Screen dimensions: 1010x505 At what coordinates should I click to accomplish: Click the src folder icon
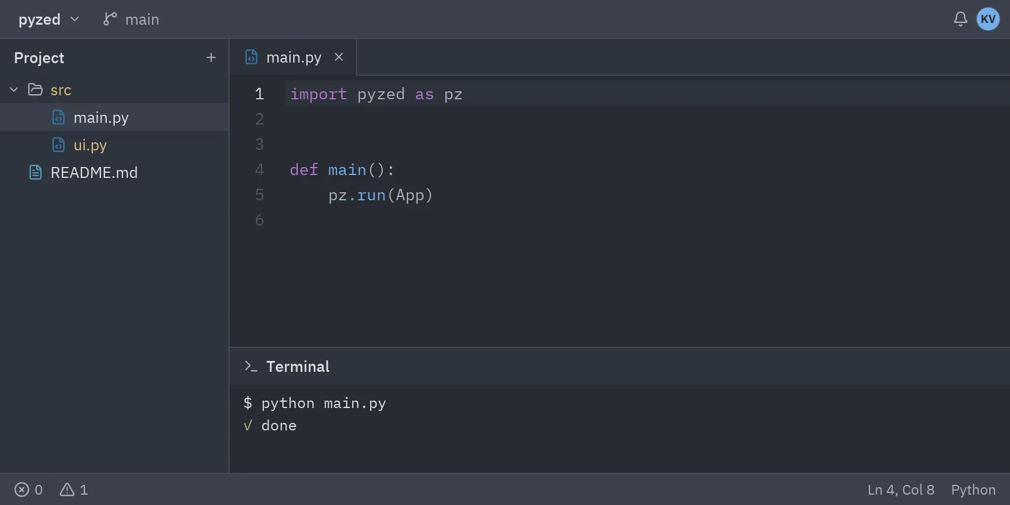click(x=36, y=90)
